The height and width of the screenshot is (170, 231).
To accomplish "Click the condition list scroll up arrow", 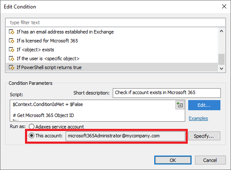I will pos(221,31).
